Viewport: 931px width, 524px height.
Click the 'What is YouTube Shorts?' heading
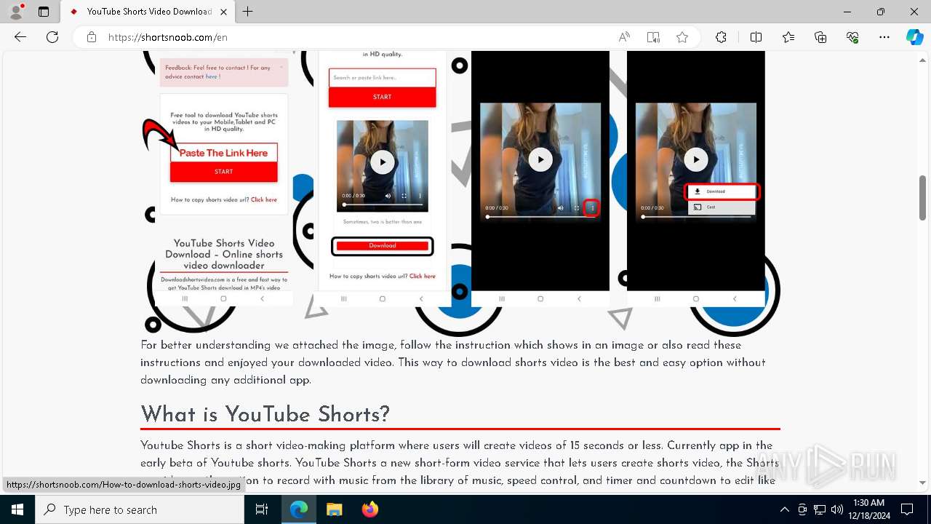(265, 414)
